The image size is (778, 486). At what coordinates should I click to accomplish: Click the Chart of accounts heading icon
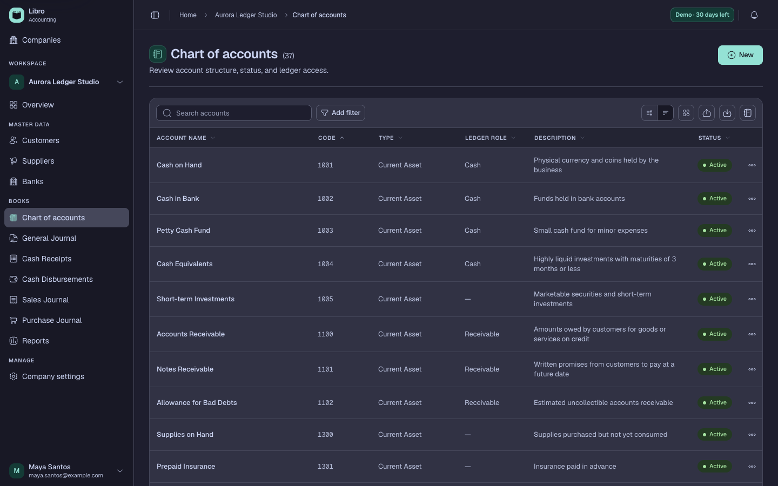pos(158,54)
